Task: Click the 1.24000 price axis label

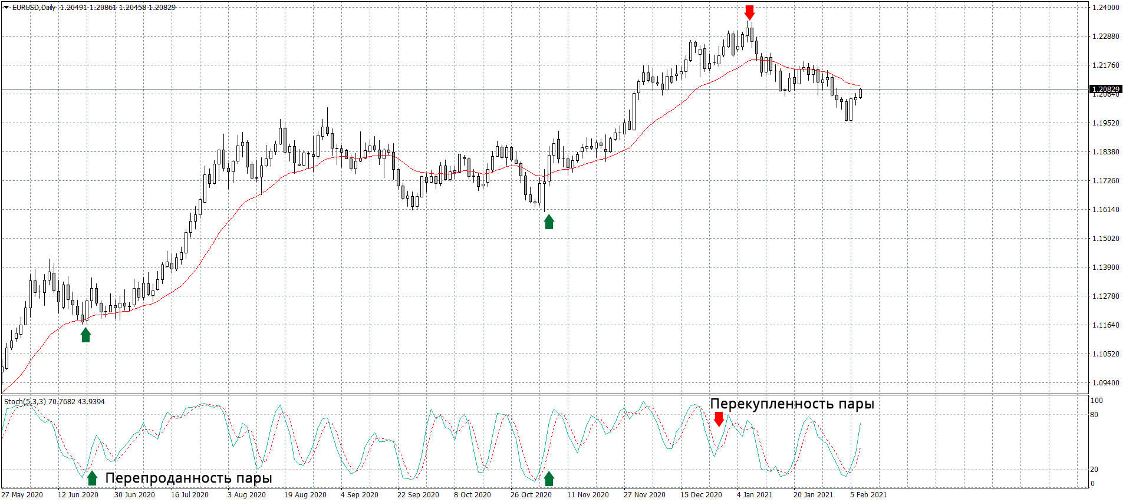Action: (1105, 8)
